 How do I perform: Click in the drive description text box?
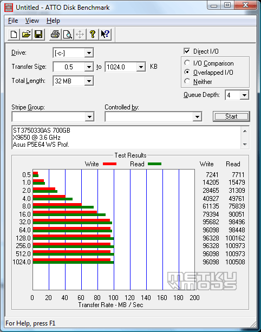pyautogui.click(x=126, y=138)
